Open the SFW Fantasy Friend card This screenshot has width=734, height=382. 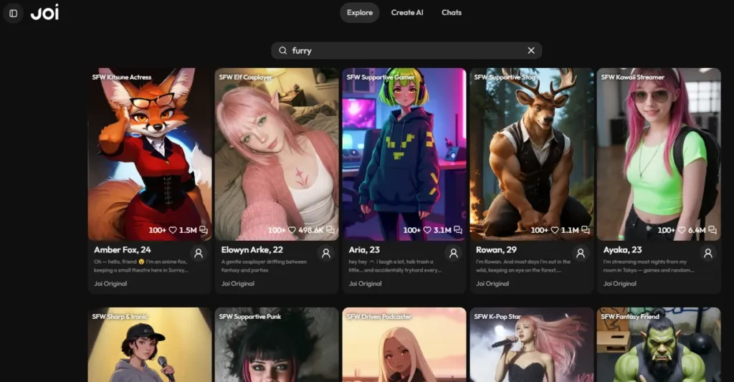tap(659, 345)
